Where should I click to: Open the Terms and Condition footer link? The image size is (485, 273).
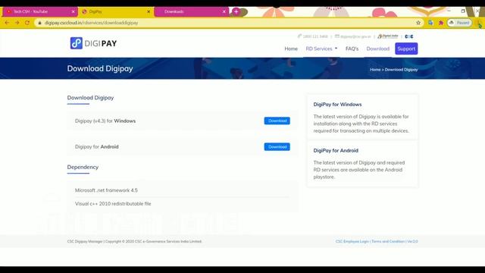(x=388, y=241)
